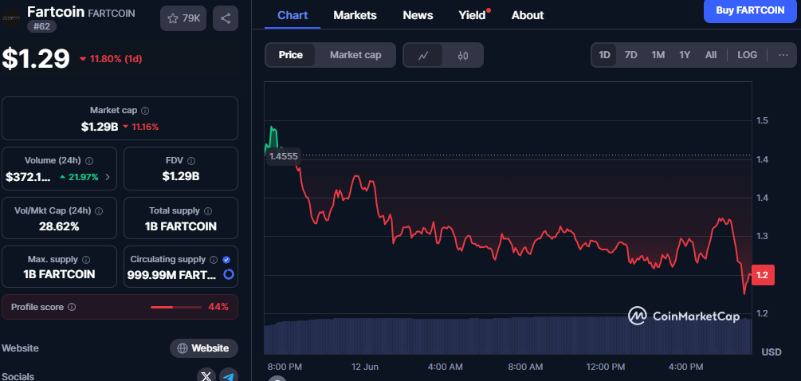Click Total supply value 1B FARTCOIN
This screenshot has height=381, width=801.
(x=181, y=226)
